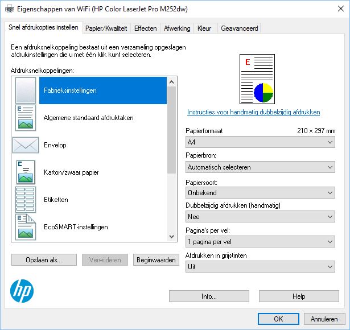Open the Geavanceerd tab
Viewport: 350px width, 330px height.
pos(239,28)
